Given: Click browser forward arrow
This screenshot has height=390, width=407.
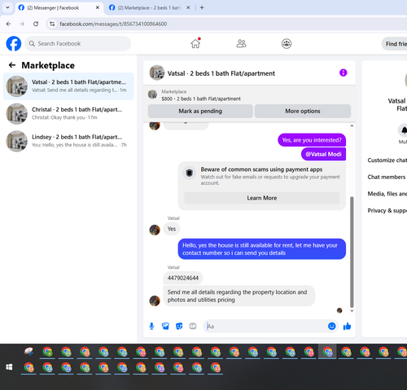Looking at the screenshot, I should [22, 24].
